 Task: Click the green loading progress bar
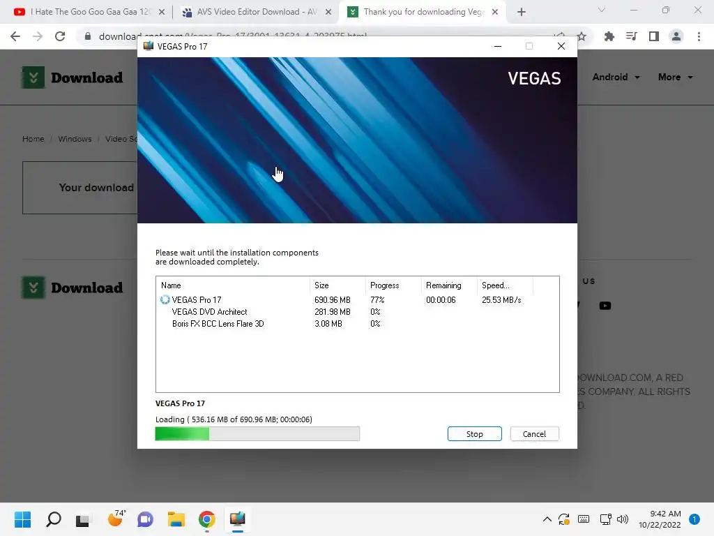(257, 434)
